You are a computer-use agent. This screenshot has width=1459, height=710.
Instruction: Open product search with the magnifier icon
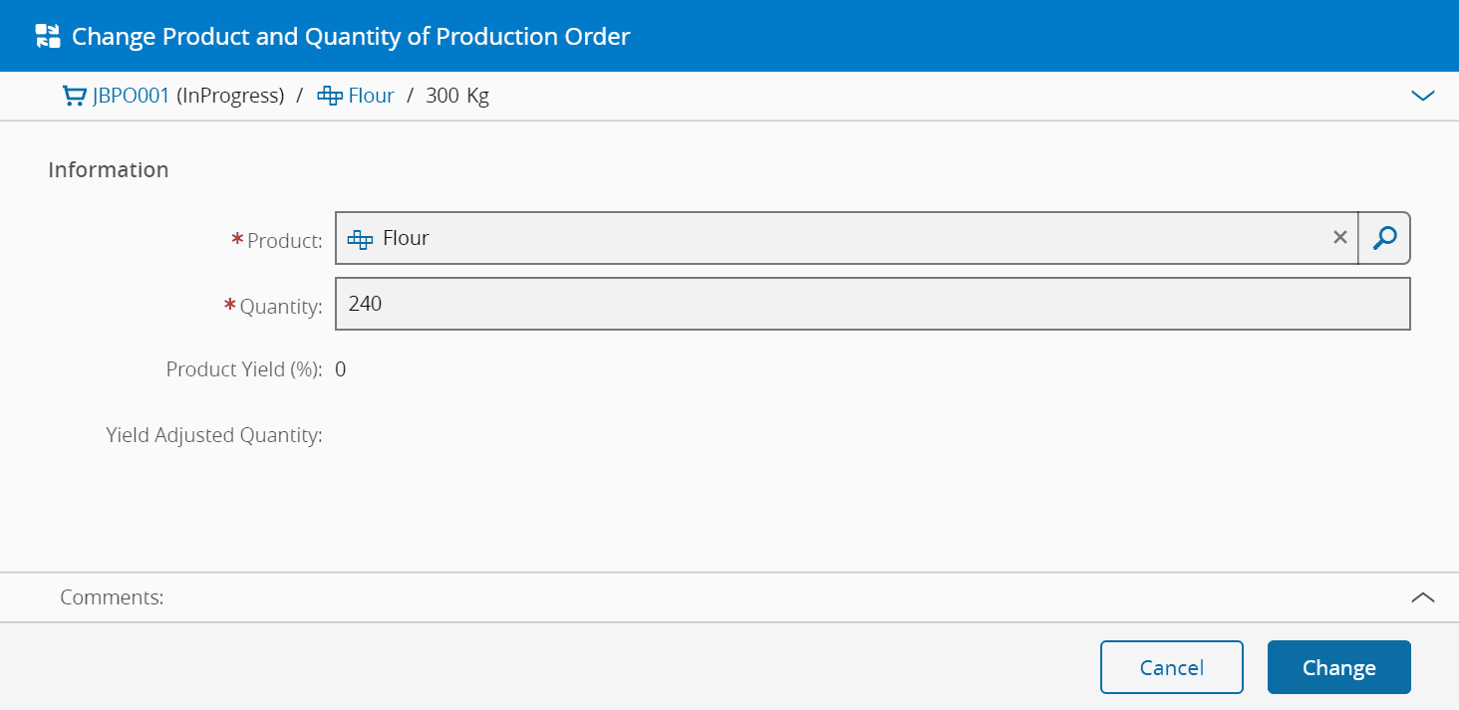click(x=1384, y=238)
